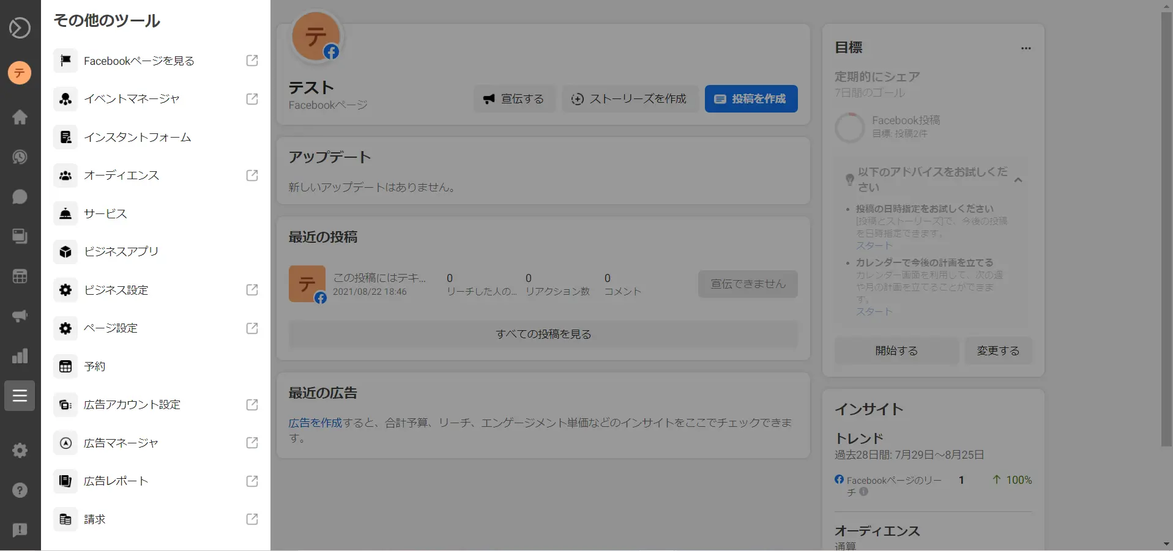
Task: Click the recent post thumbnail
Action: (x=307, y=284)
